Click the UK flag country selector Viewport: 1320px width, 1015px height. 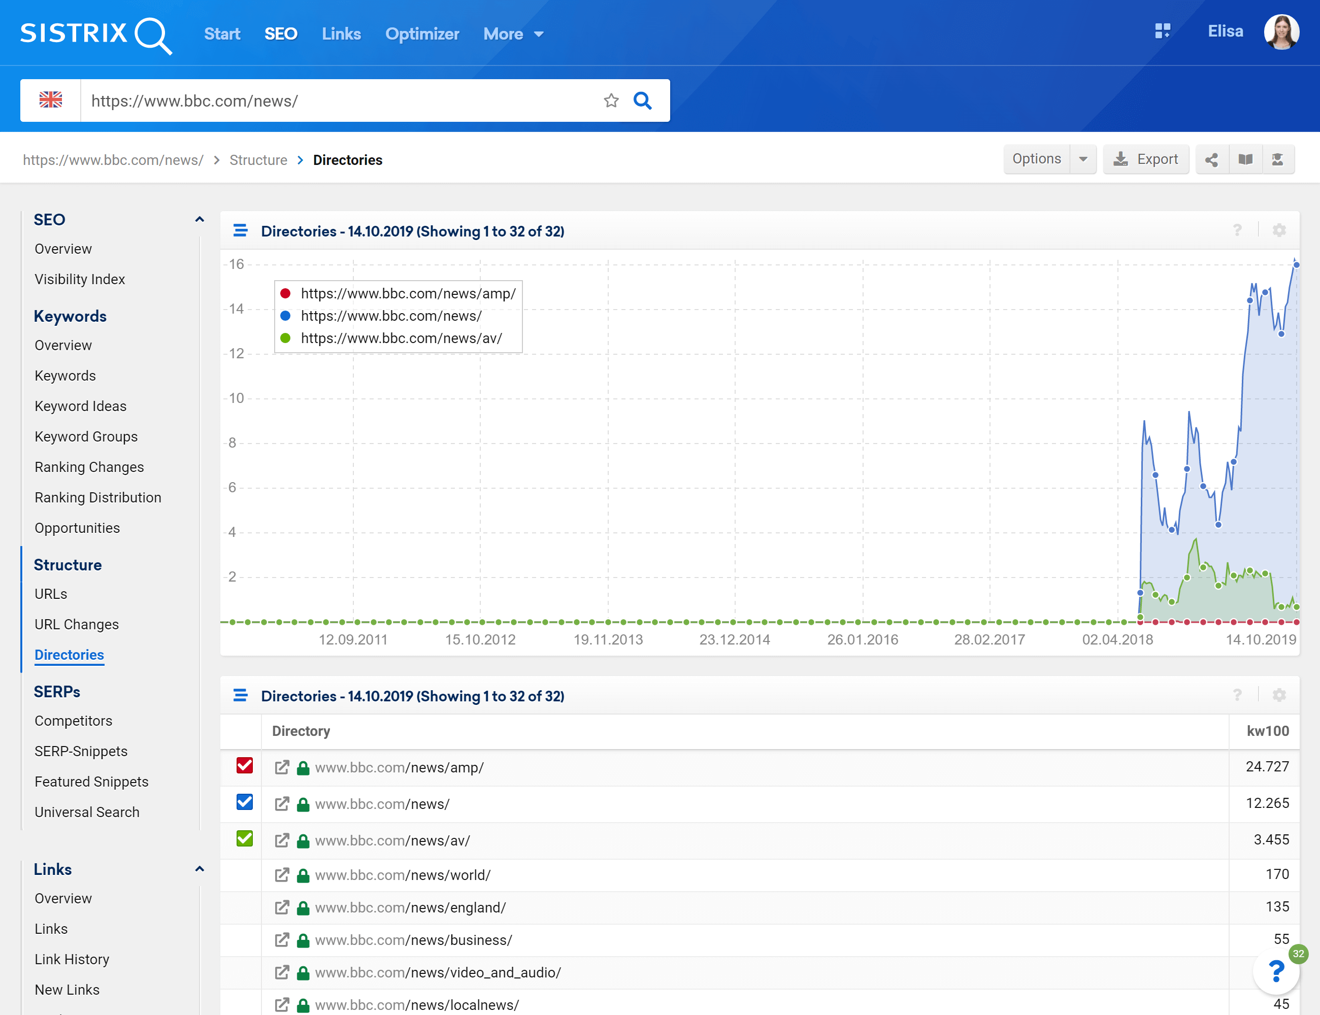click(x=51, y=100)
